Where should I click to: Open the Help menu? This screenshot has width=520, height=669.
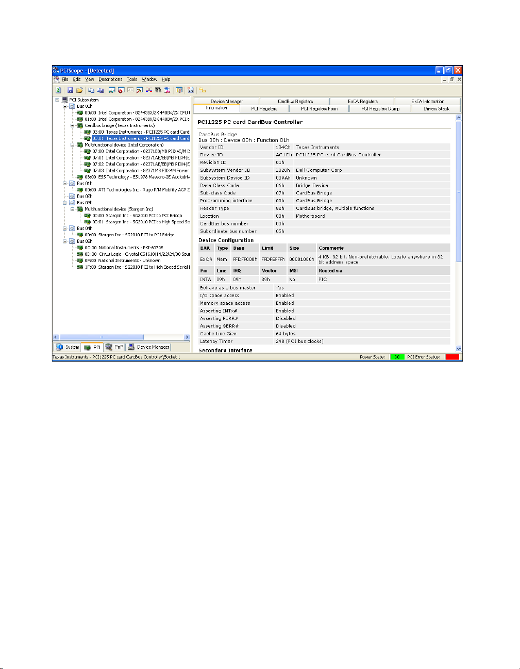(166, 79)
